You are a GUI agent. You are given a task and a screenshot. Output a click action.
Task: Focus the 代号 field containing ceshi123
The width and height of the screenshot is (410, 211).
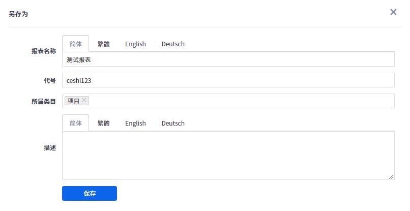[x=228, y=80]
